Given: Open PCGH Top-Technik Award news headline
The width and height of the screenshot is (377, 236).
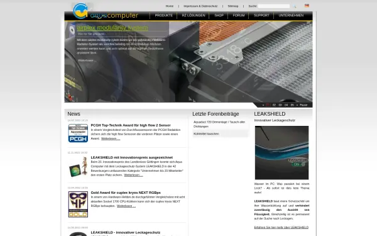Looking at the screenshot, I should coord(131,125).
